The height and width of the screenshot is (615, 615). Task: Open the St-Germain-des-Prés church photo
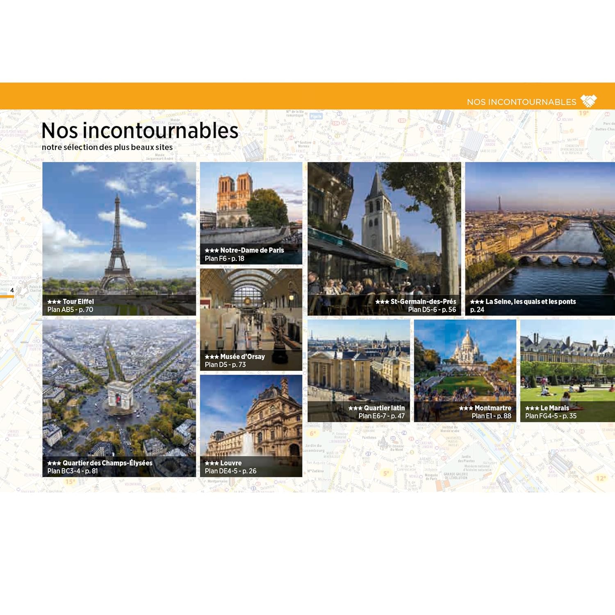pyautogui.click(x=384, y=230)
